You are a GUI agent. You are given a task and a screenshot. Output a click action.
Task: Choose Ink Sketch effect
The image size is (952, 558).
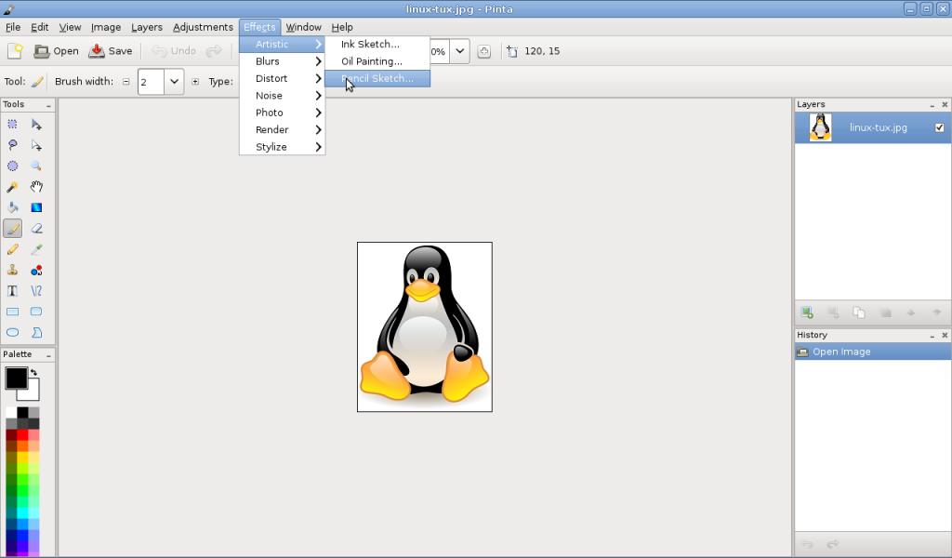(377, 45)
